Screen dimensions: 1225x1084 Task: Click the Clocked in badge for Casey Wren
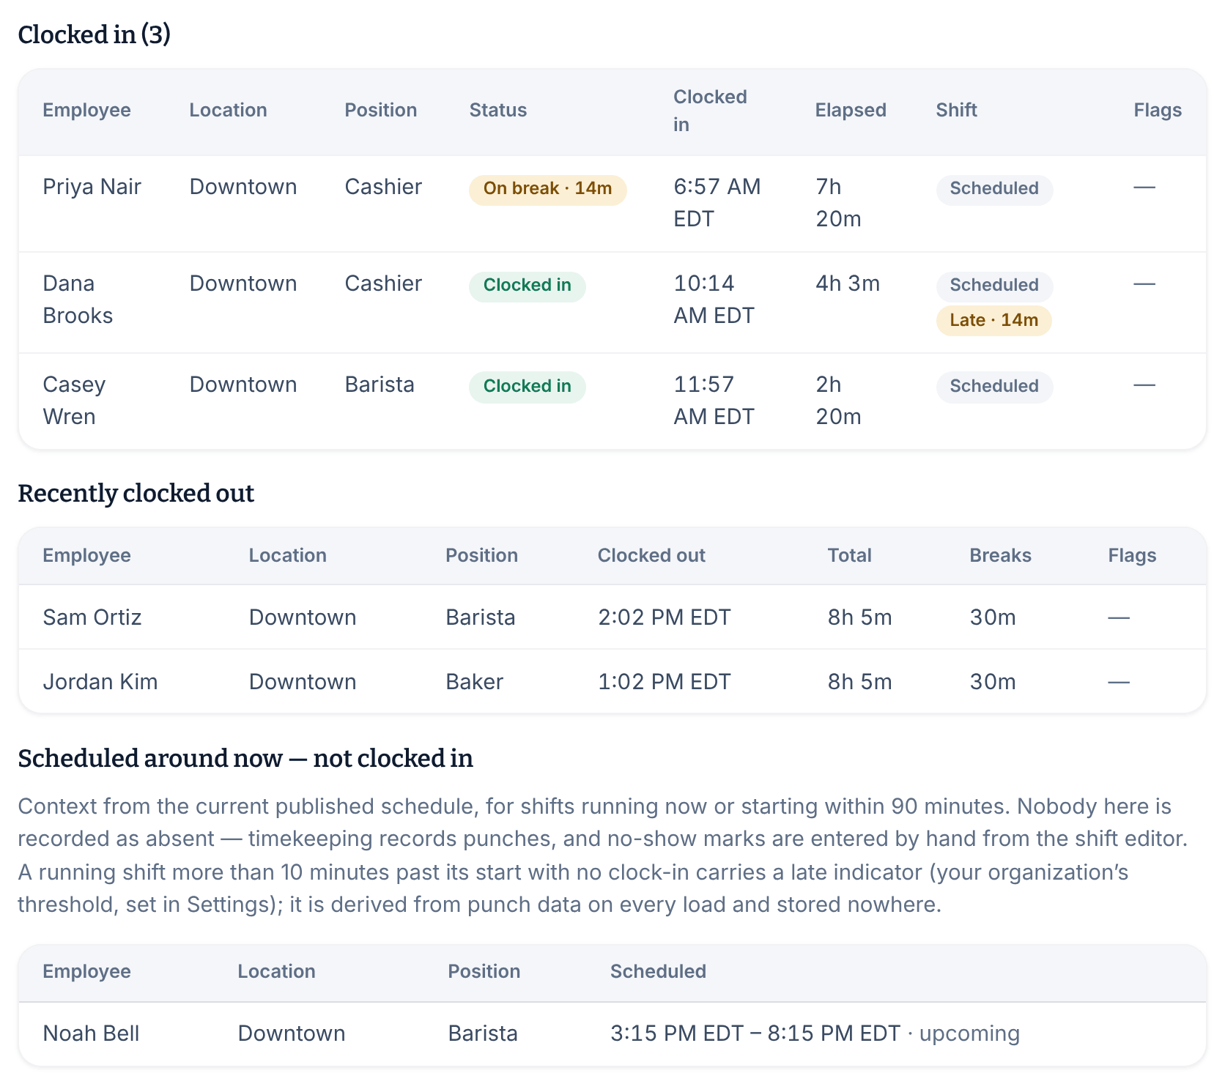click(x=527, y=387)
